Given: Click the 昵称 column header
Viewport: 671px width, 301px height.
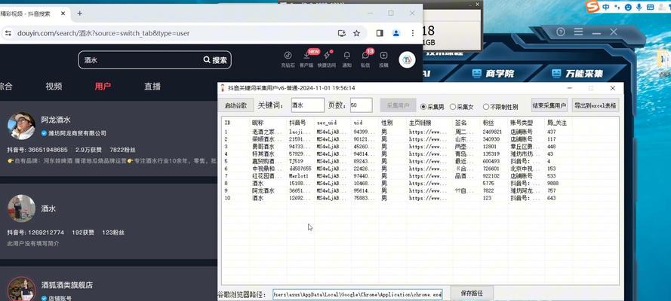Looking at the screenshot, I should pyautogui.click(x=258, y=123).
